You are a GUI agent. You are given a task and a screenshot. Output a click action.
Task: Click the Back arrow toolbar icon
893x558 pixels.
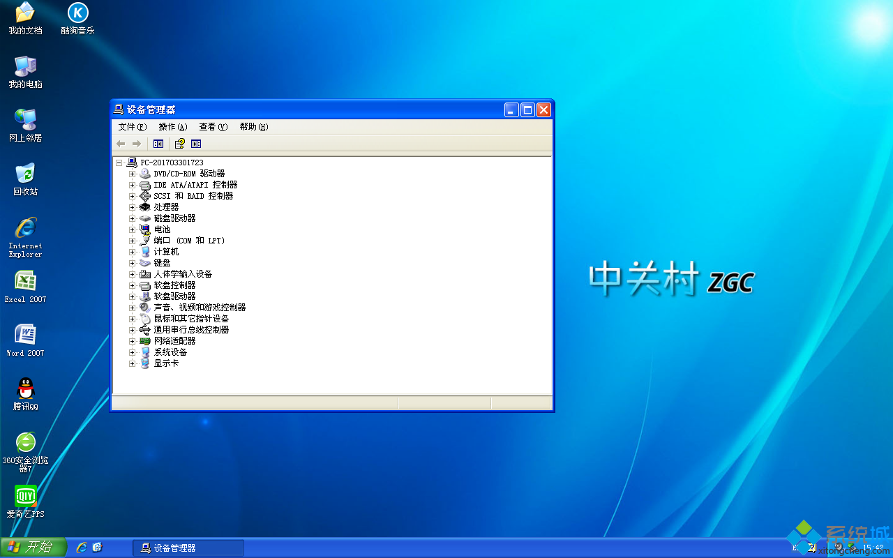coord(121,144)
